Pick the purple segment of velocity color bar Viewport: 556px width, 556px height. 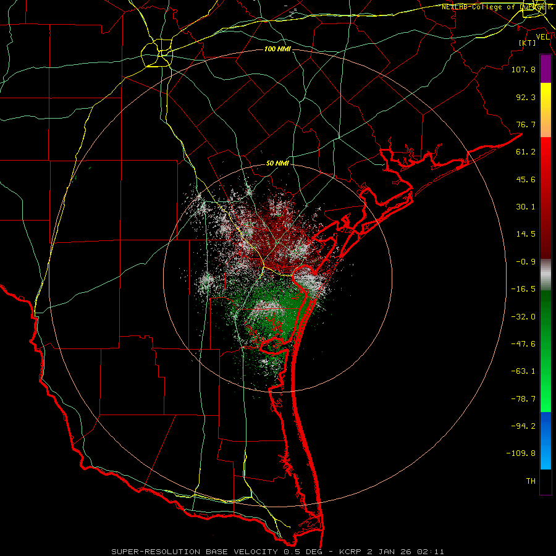[x=545, y=69]
